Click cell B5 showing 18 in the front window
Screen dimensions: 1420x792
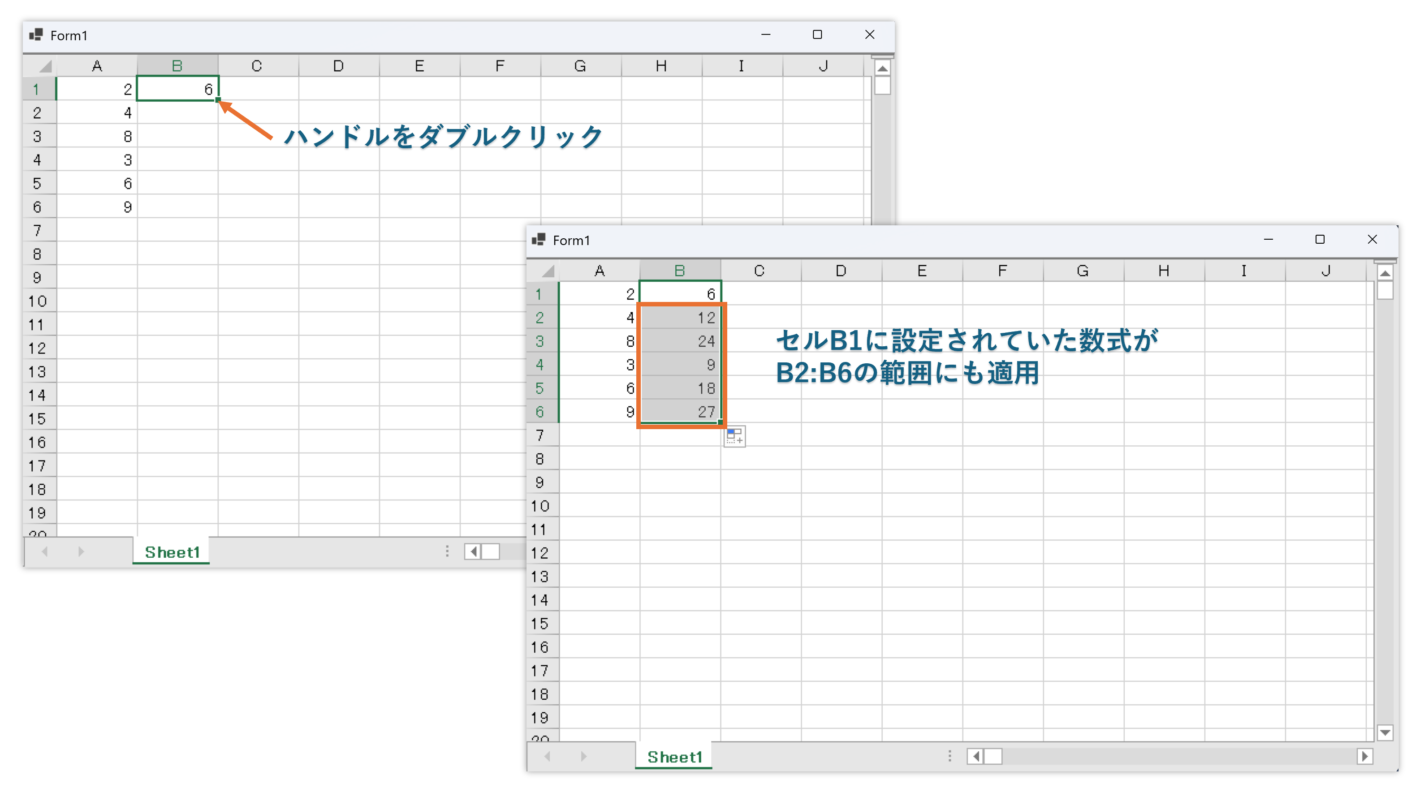680,388
